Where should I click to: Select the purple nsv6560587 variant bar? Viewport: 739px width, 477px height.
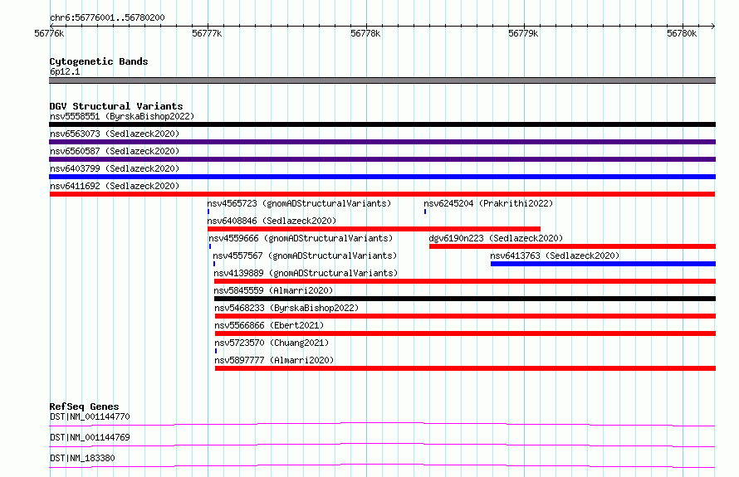tap(382, 159)
